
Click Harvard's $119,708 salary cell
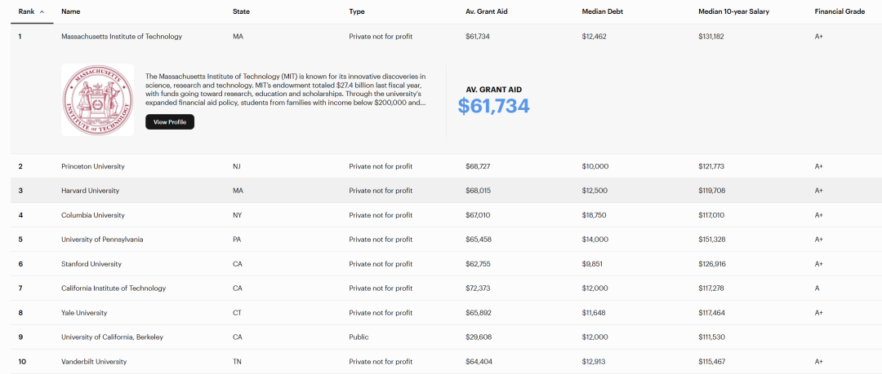point(711,191)
